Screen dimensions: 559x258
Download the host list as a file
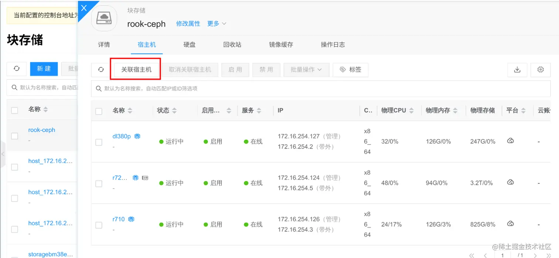[517, 69]
